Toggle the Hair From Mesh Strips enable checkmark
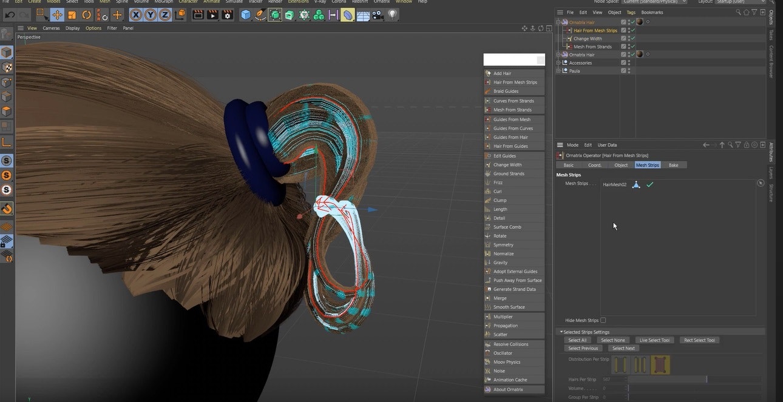783x402 pixels. point(632,30)
